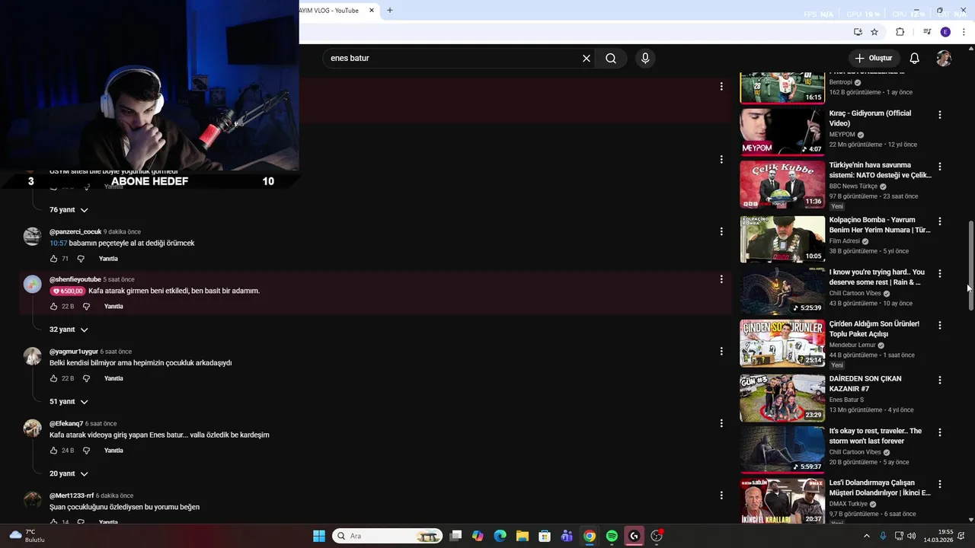The width and height of the screenshot is (975, 548).
Task: Open menu for I know you're trying hard
Action: [939, 273]
